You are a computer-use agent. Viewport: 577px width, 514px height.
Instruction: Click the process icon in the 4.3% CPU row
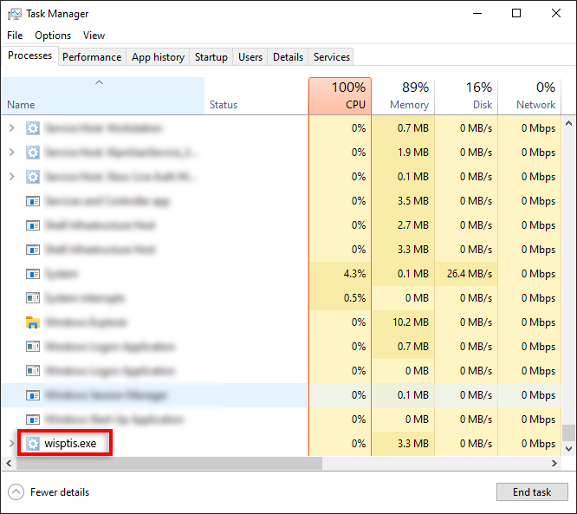(33, 274)
